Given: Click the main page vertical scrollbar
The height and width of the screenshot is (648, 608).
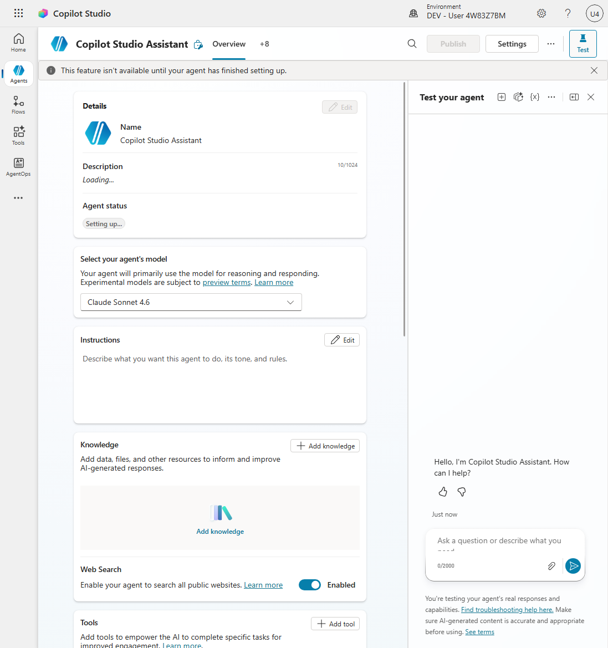Looking at the screenshot, I should (x=404, y=208).
